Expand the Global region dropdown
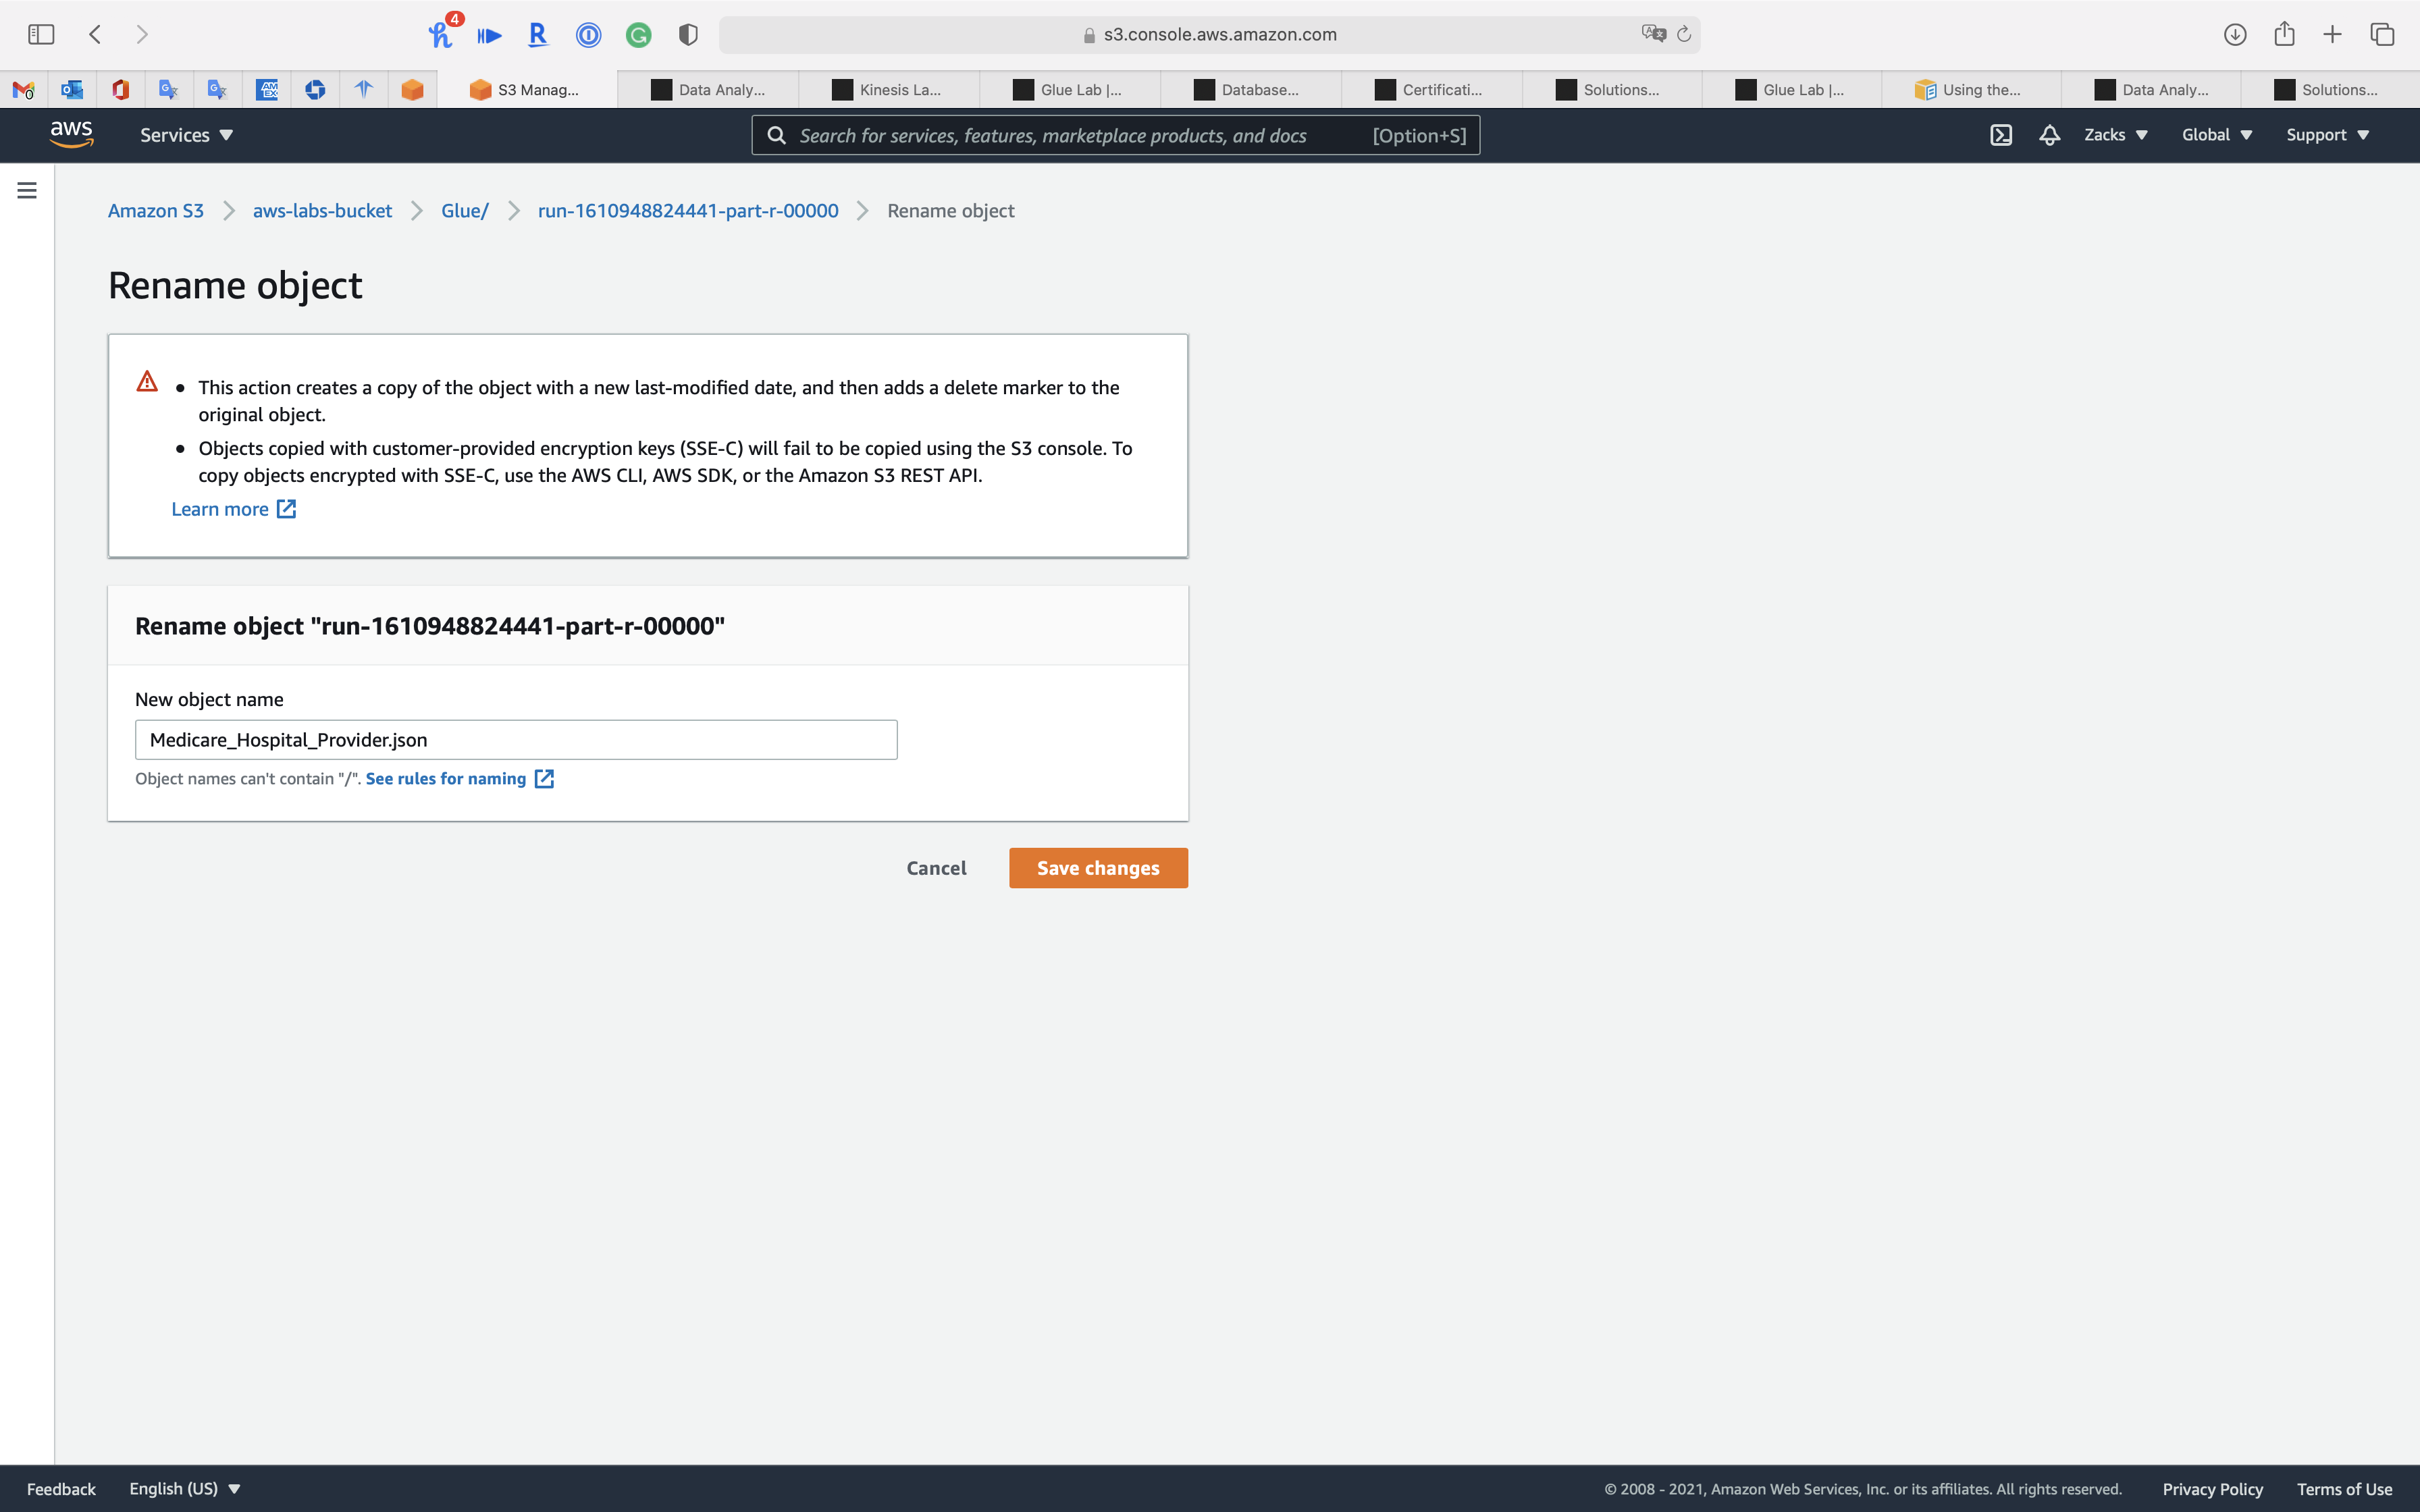 point(2216,135)
